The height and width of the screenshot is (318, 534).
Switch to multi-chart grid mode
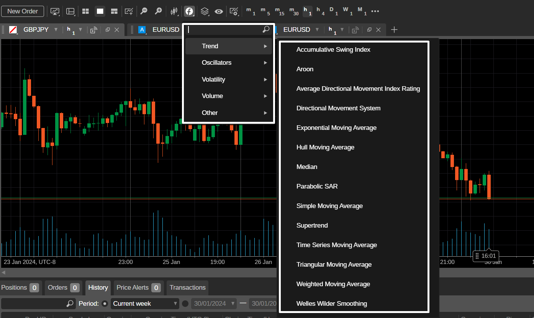(85, 11)
